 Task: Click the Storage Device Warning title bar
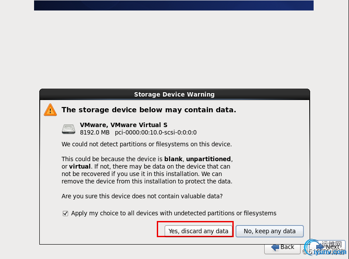tap(174, 94)
